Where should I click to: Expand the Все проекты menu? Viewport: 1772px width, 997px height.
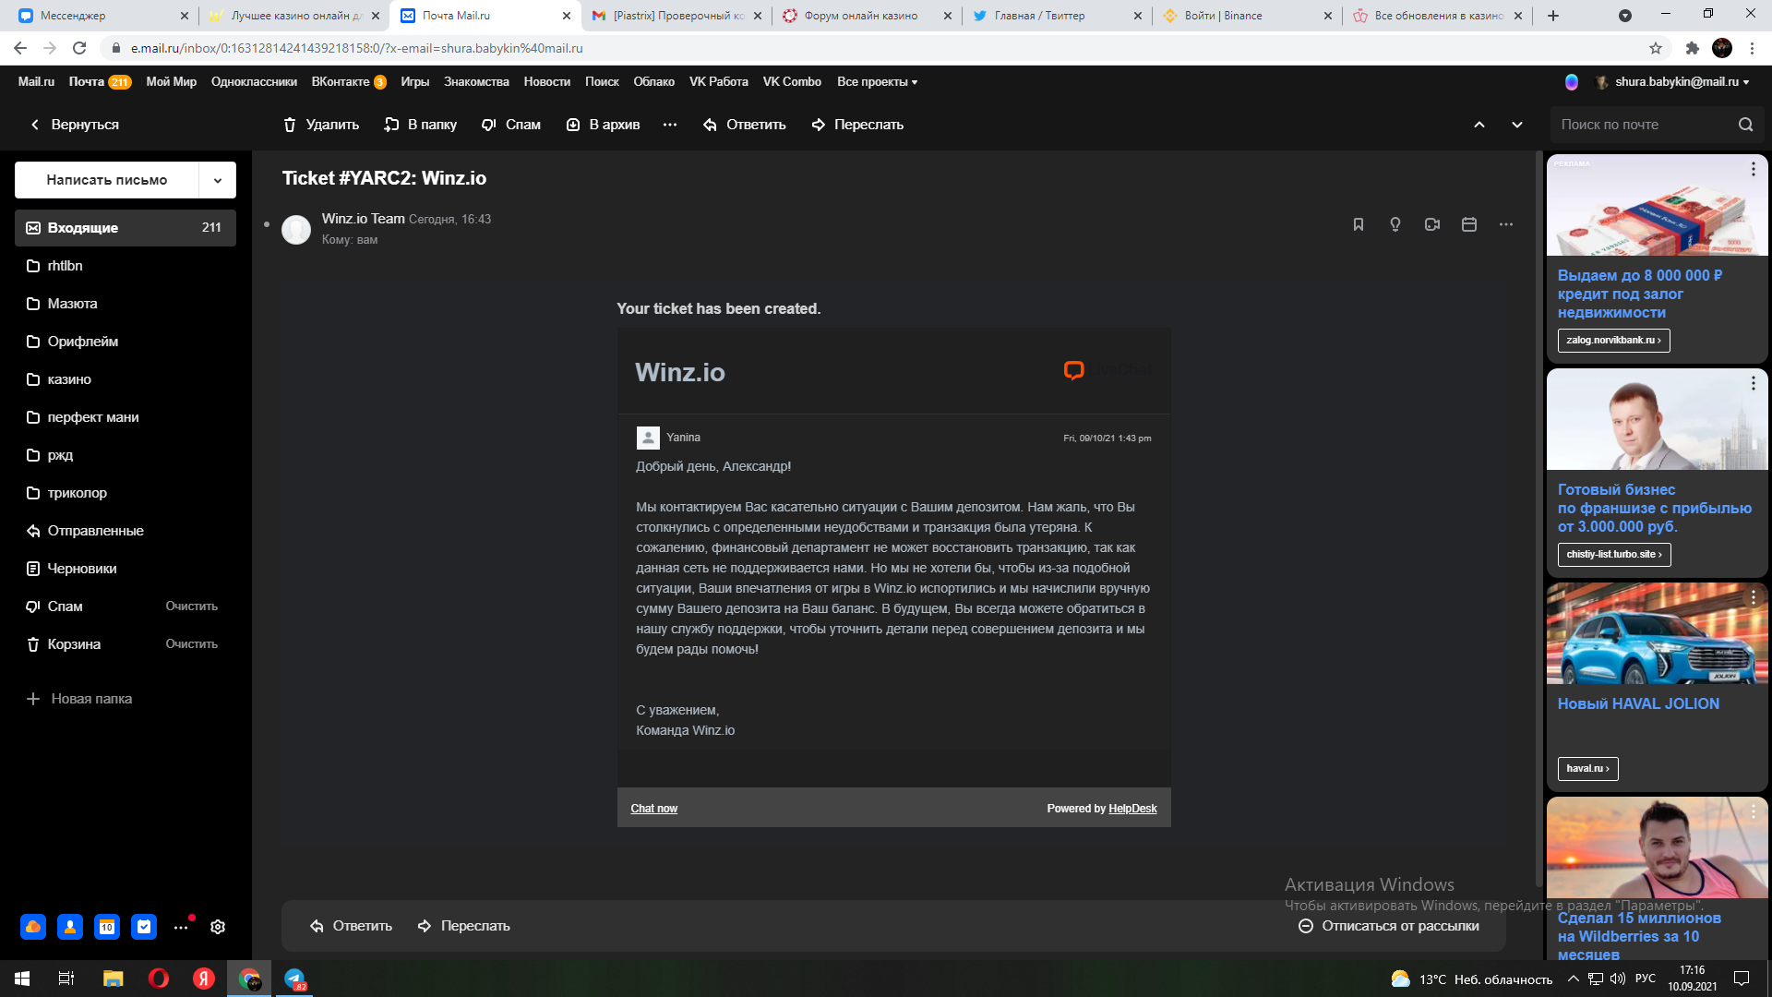(878, 82)
